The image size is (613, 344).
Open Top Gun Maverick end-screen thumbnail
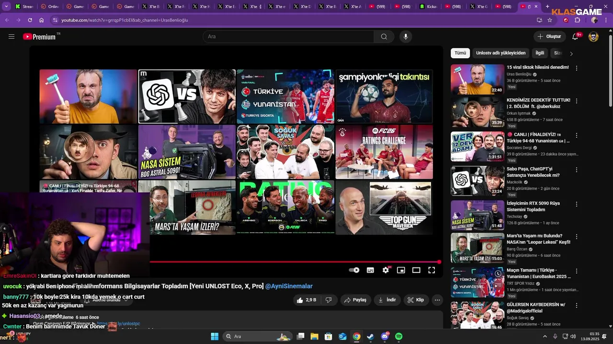click(384, 207)
